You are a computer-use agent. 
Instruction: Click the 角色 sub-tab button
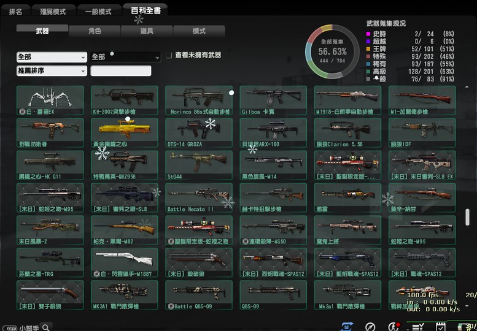(x=94, y=31)
